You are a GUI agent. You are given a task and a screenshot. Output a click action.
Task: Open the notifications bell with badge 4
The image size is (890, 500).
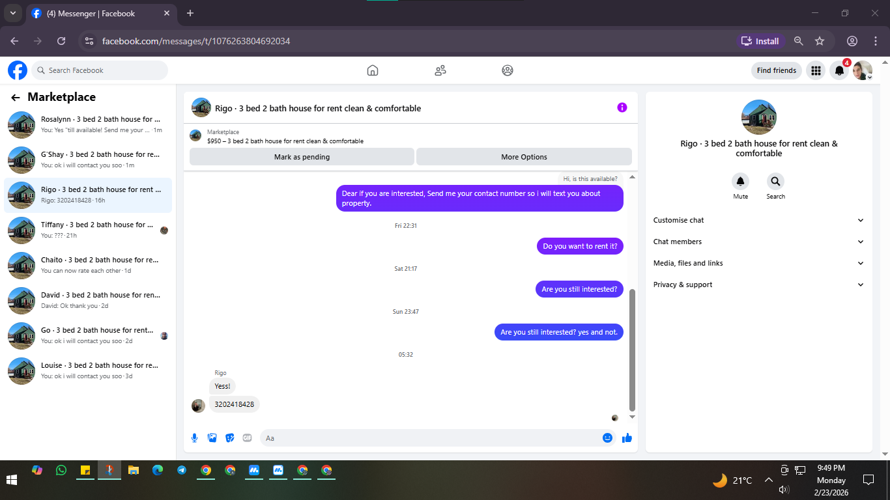coord(840,70)
